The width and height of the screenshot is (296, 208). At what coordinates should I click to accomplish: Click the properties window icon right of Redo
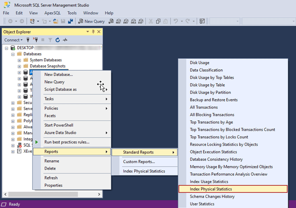[x=202, y=21]
